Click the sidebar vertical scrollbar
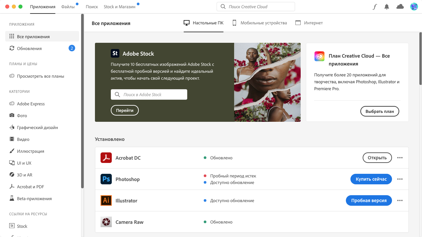The image size is (422, 237). (x=82, y=100)
